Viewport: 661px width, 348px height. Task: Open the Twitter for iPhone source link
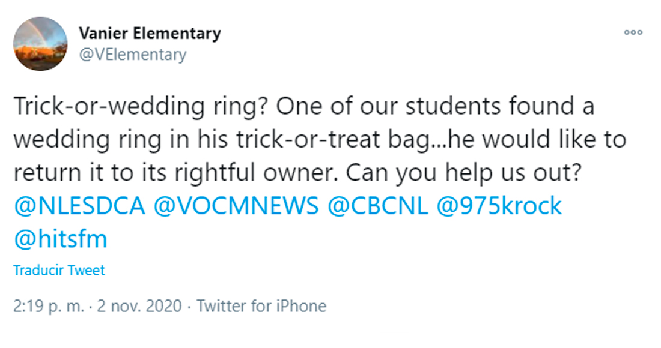pyautogui.click(x=261, y=306)
